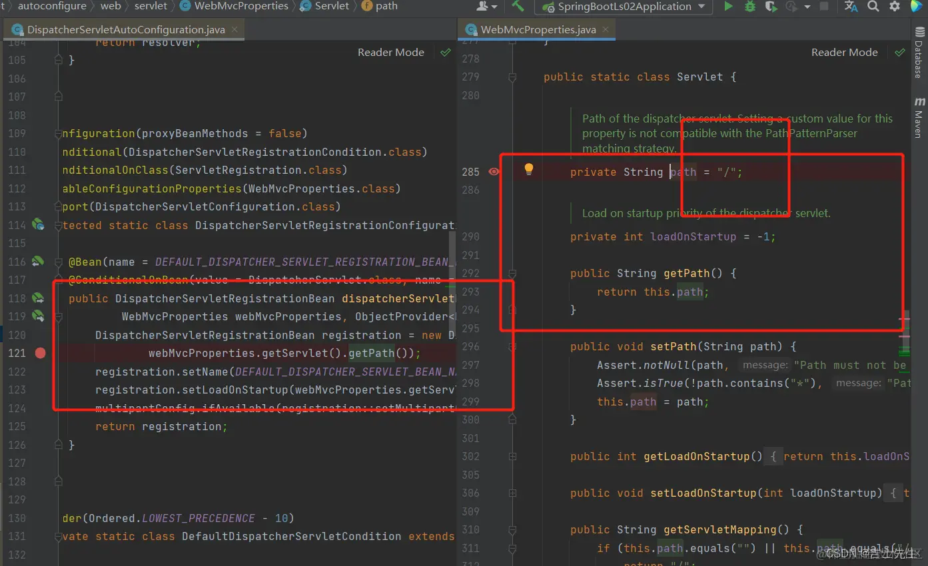The height and width of the screenshot is (566, 928).
Task: Start debugging with the bug icon
Action: point(750,7)
